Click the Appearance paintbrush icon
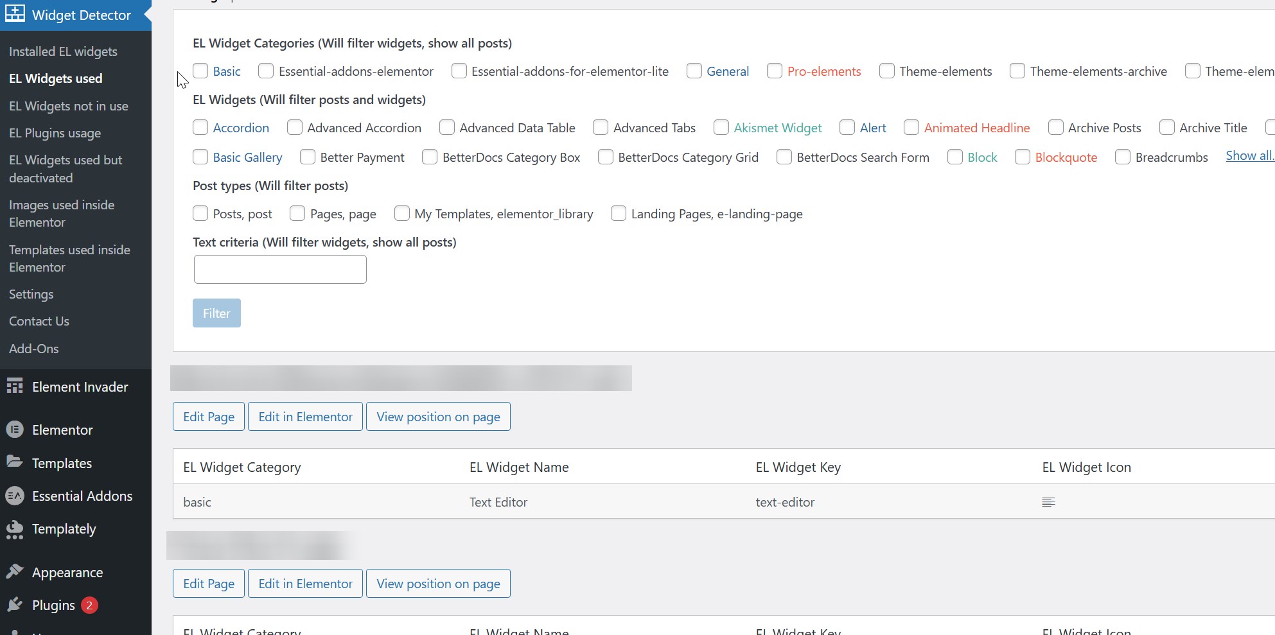This screenshot has height=635, width=1275. click(x=15, y=571)
